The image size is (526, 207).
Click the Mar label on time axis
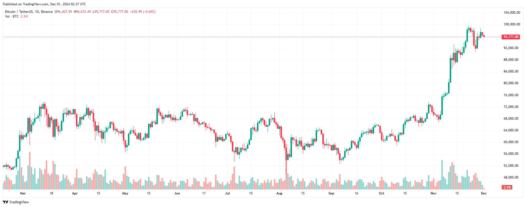click(23, 193)
